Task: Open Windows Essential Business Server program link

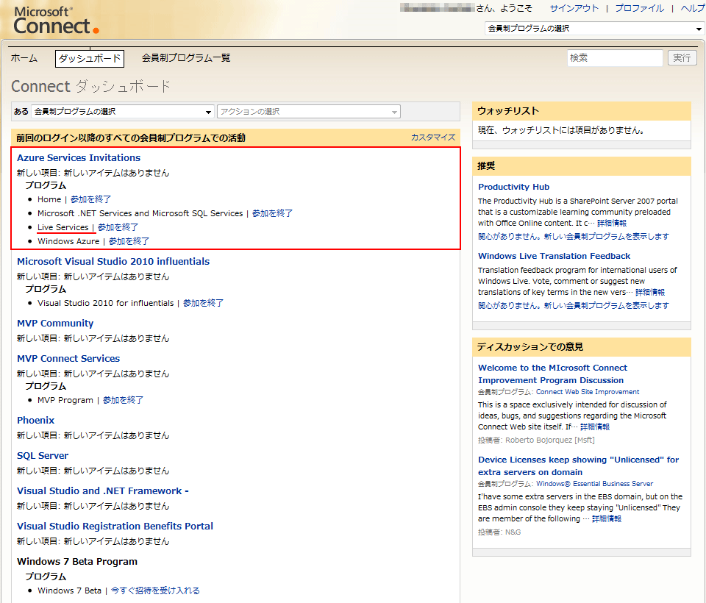Action: pos(594,484)
